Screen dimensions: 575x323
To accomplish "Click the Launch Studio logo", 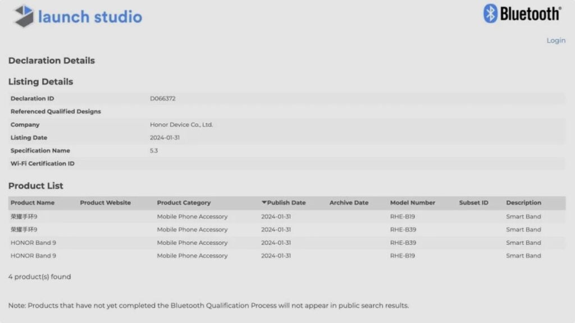I will pos(77,16).
